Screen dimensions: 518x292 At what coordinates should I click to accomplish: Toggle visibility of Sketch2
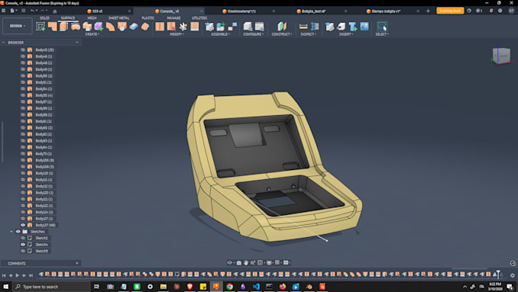tap(23, 238)
